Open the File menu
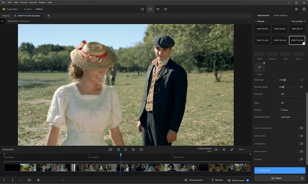The width and height of the screenshot is (308, 184). point(3,3)
